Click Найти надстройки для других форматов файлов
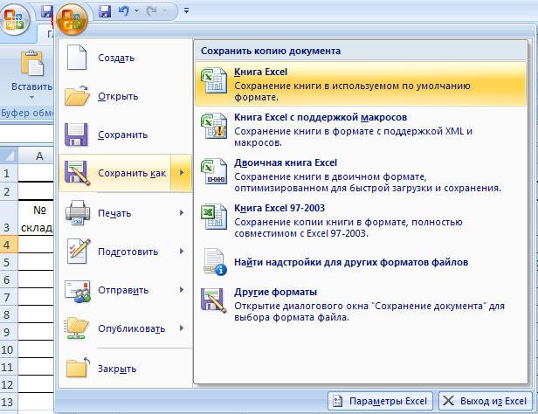538x414 pixels. (351, 262)
